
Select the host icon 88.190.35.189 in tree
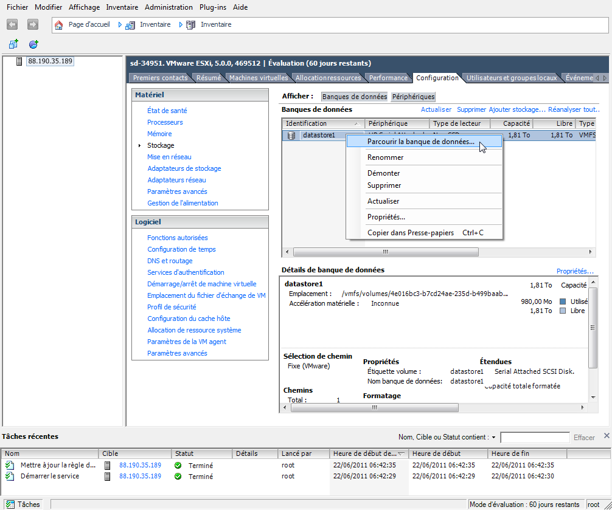point(19,61)
